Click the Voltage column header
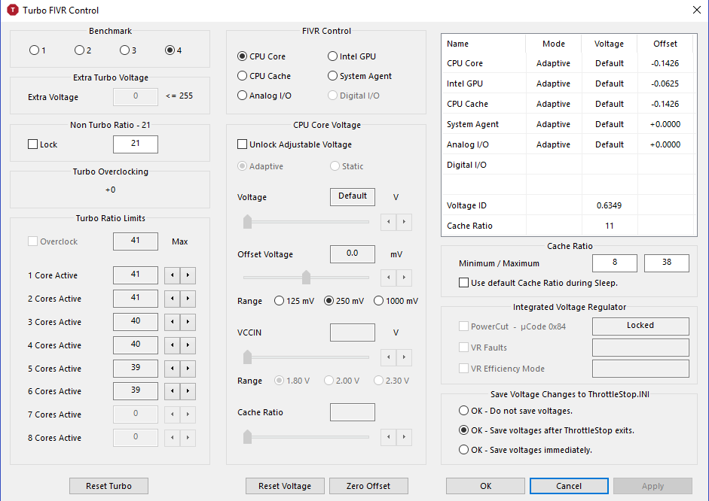 pos(609,44)
